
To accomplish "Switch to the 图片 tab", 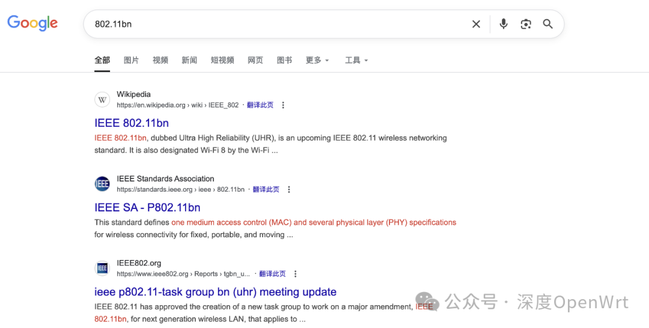I will pos(131,61).
